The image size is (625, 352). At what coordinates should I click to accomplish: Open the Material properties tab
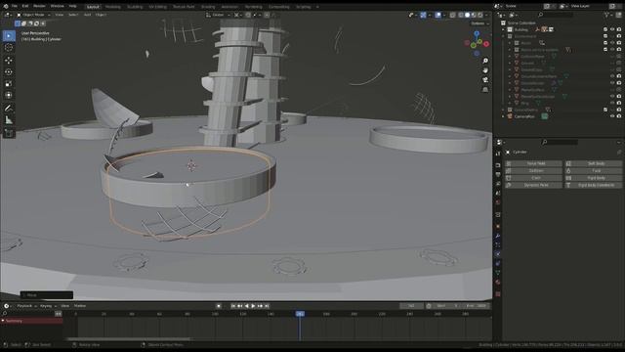point(498,283)
